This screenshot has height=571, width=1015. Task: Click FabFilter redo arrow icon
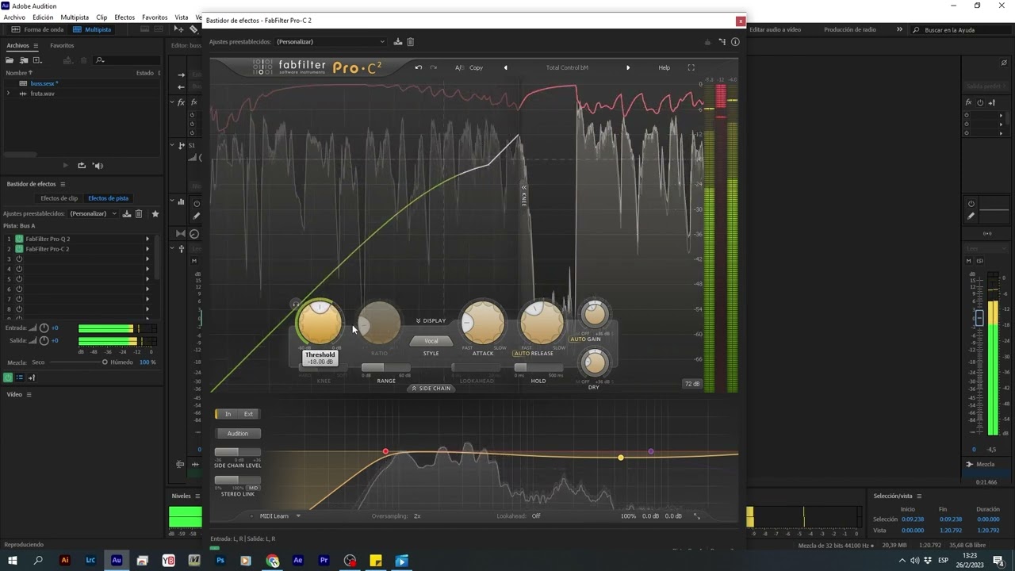(x=433, y=67)
